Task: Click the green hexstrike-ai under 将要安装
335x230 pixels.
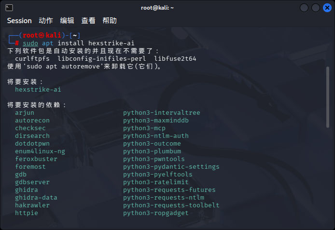Action: point(38,89)
